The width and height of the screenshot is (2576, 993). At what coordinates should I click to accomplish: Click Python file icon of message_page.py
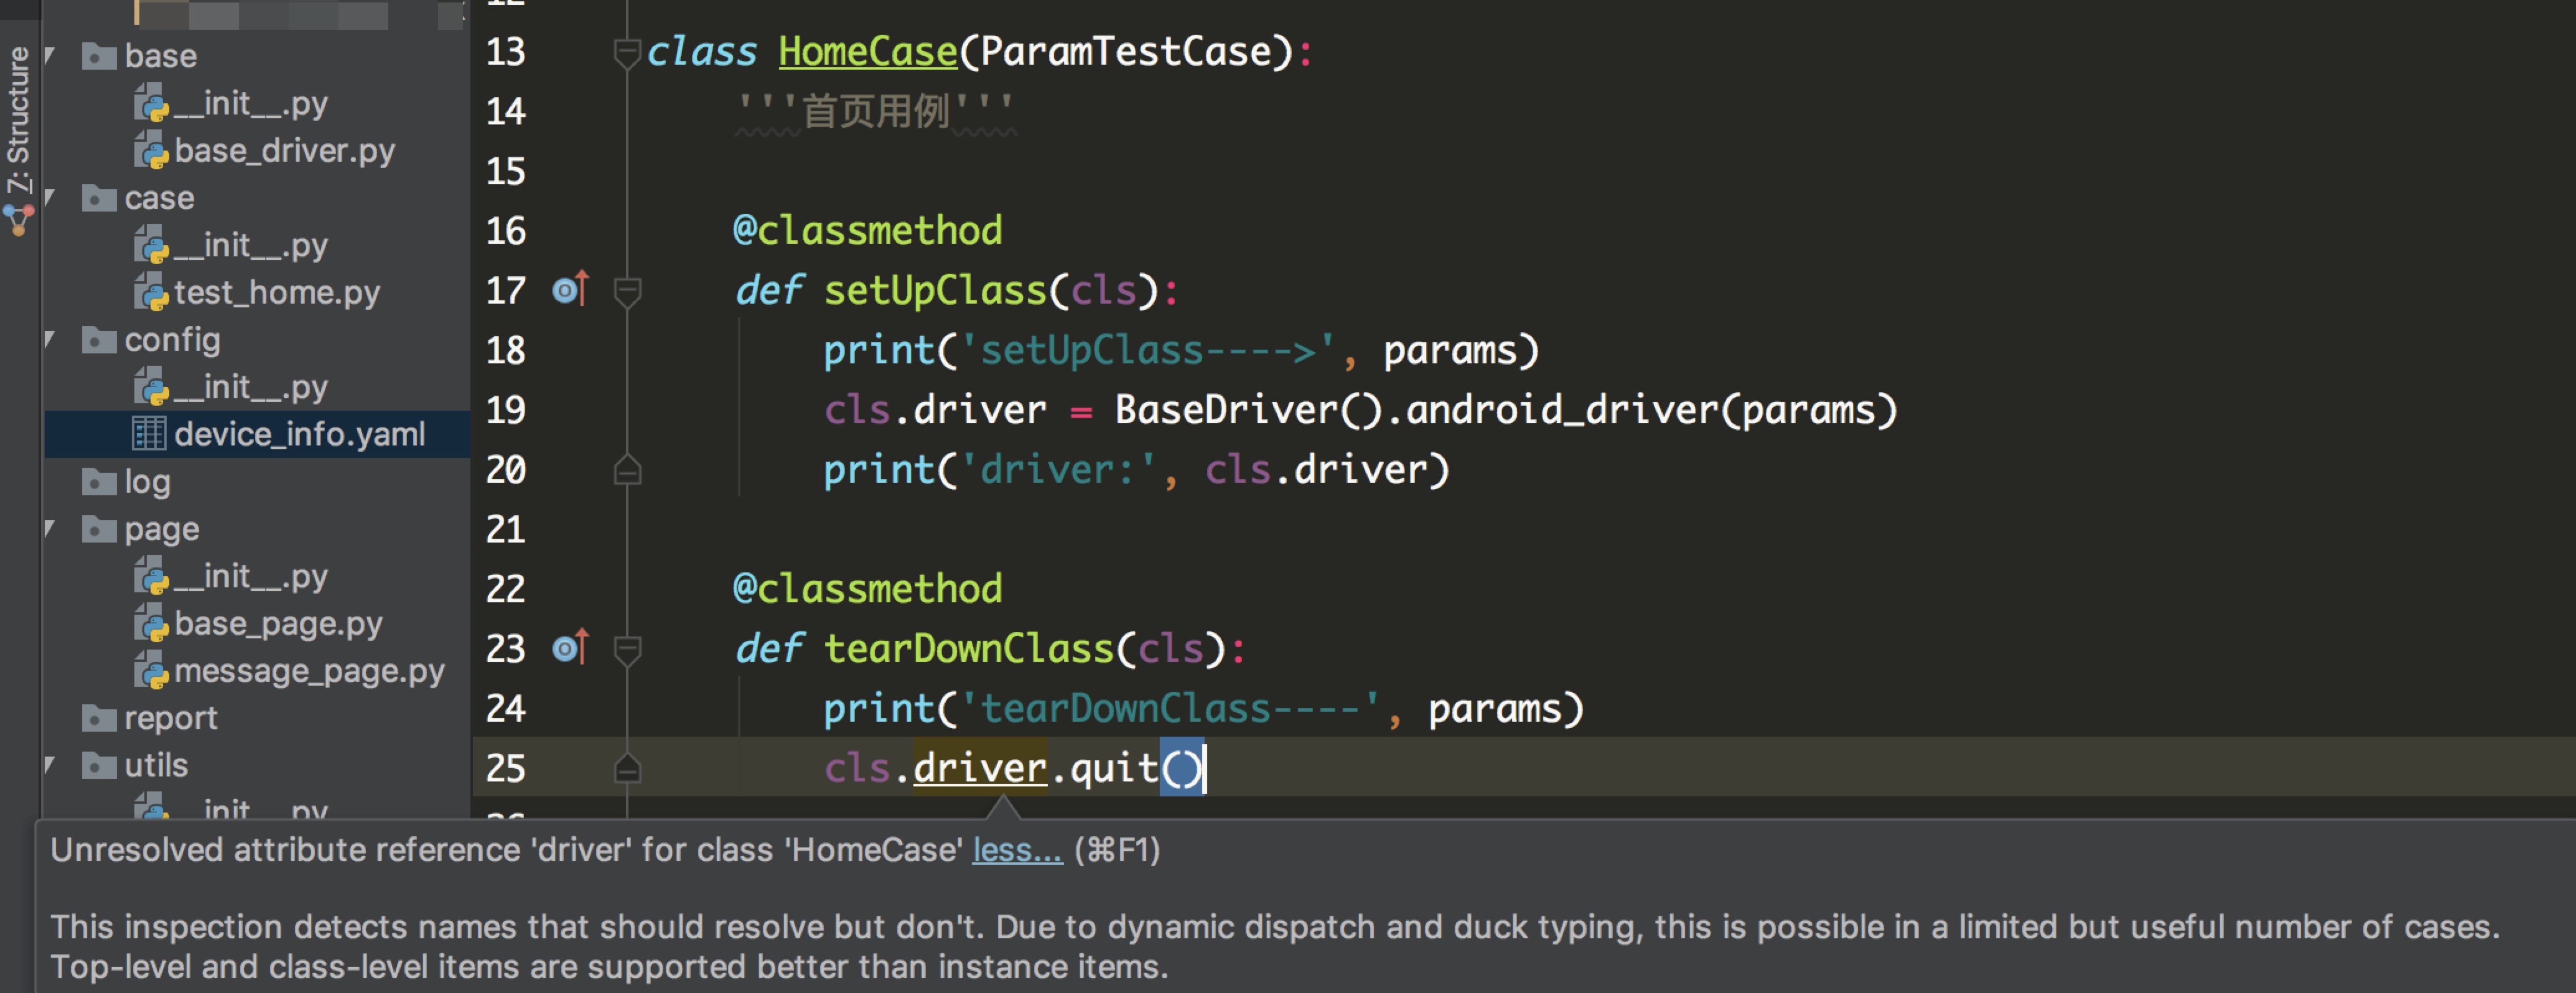(x=151, y=671)
